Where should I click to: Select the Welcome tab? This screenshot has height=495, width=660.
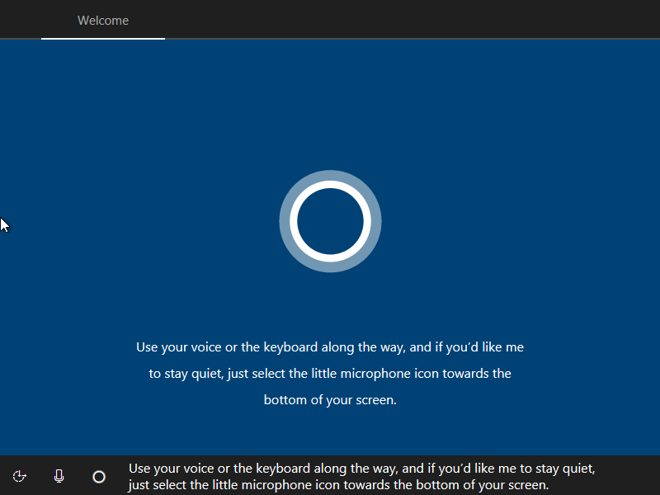(103, 20)
